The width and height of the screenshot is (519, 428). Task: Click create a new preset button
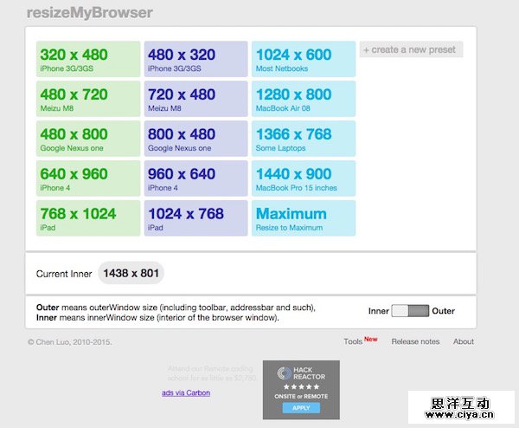tap(411, 49)
